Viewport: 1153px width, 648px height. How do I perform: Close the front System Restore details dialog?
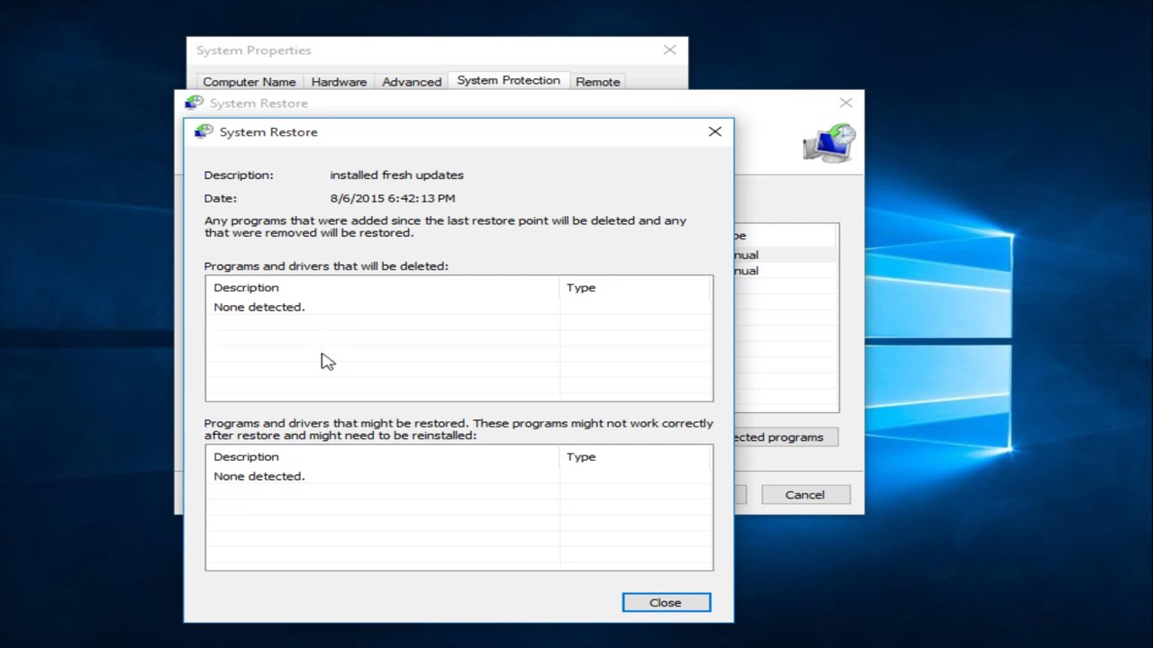[x=714, y=131]
